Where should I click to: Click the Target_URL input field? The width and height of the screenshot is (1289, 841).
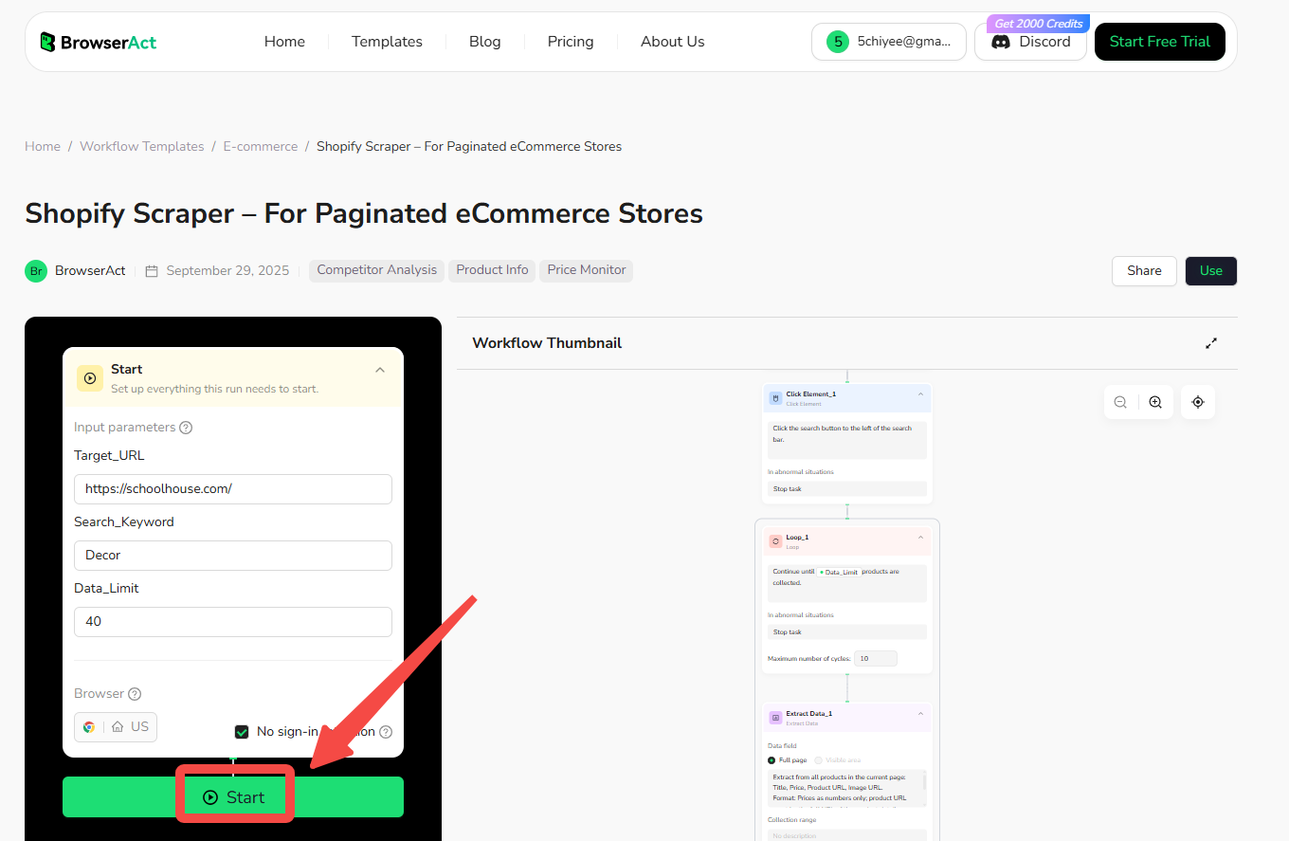coord(233,489)
